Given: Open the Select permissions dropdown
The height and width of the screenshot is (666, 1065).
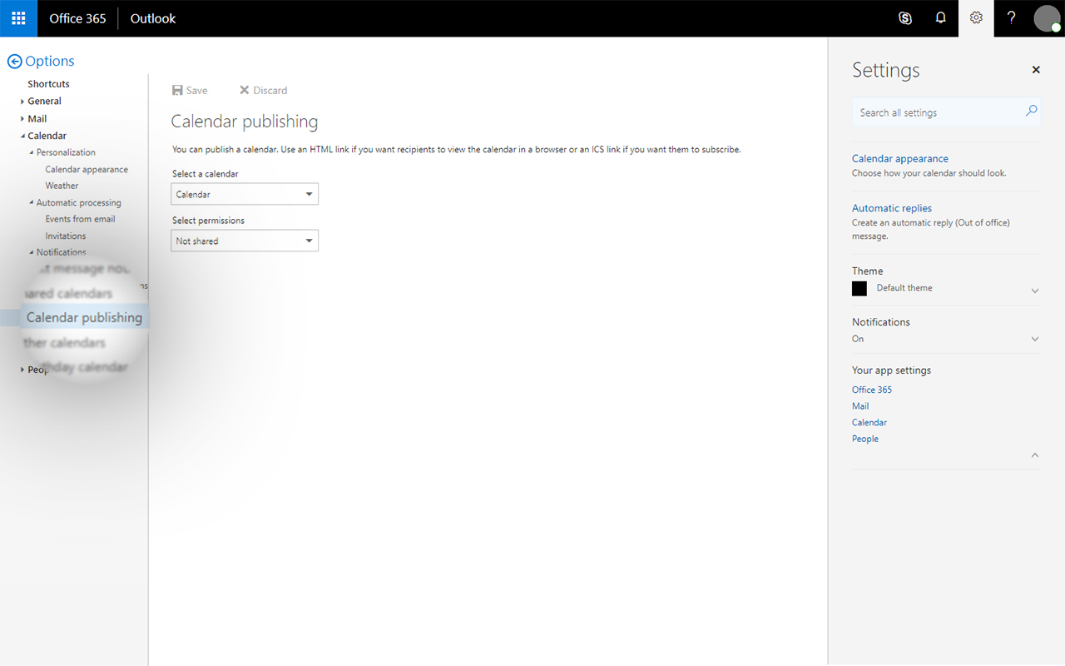Looking at the screenshot, I should point(245,241).
